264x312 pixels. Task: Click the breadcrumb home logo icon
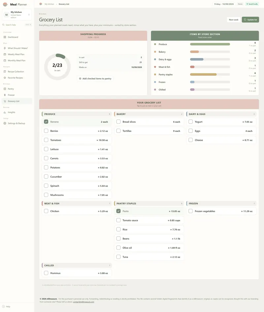[41, 4]
